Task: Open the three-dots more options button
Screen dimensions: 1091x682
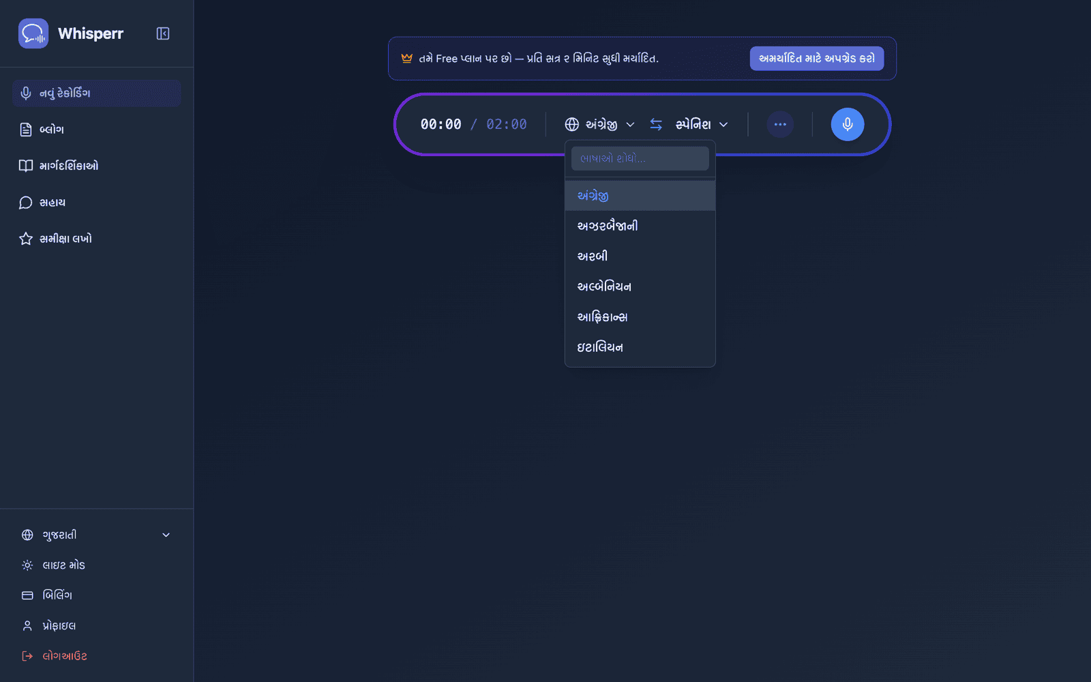Action: 780,124
